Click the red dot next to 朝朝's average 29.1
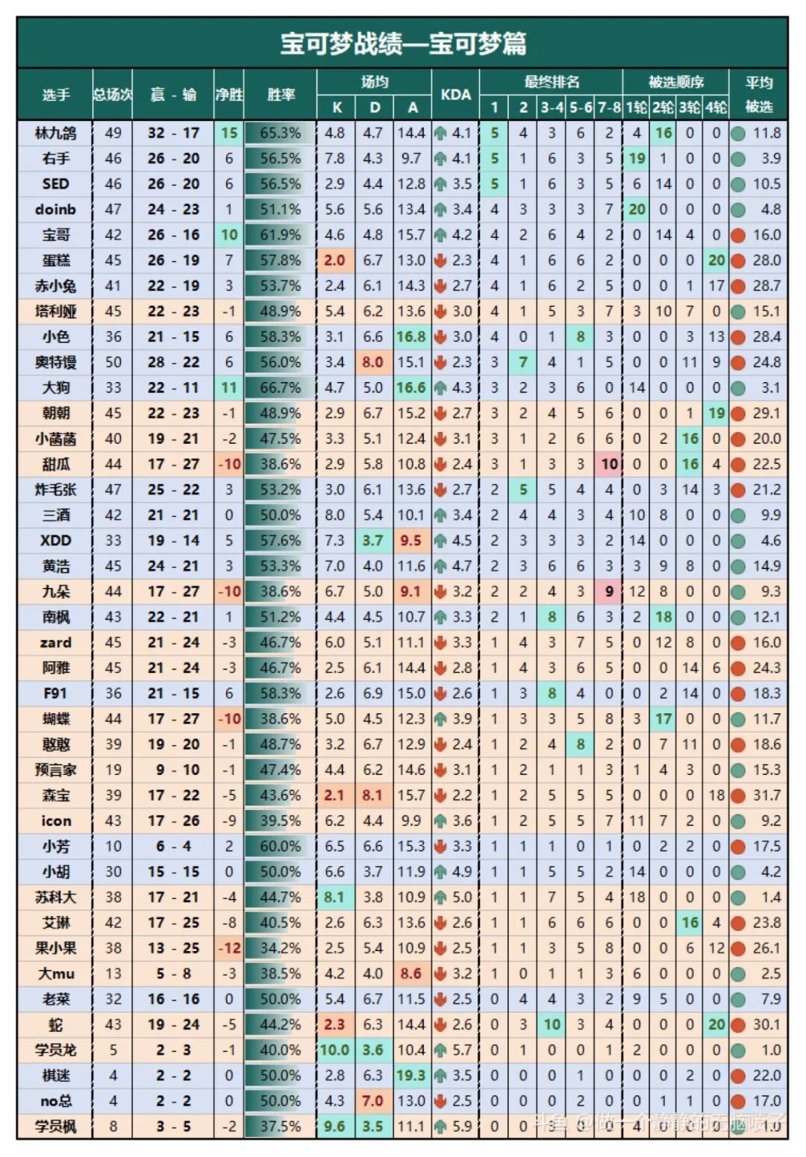This screenshot has height=1157, width=806. click(738, 413)
